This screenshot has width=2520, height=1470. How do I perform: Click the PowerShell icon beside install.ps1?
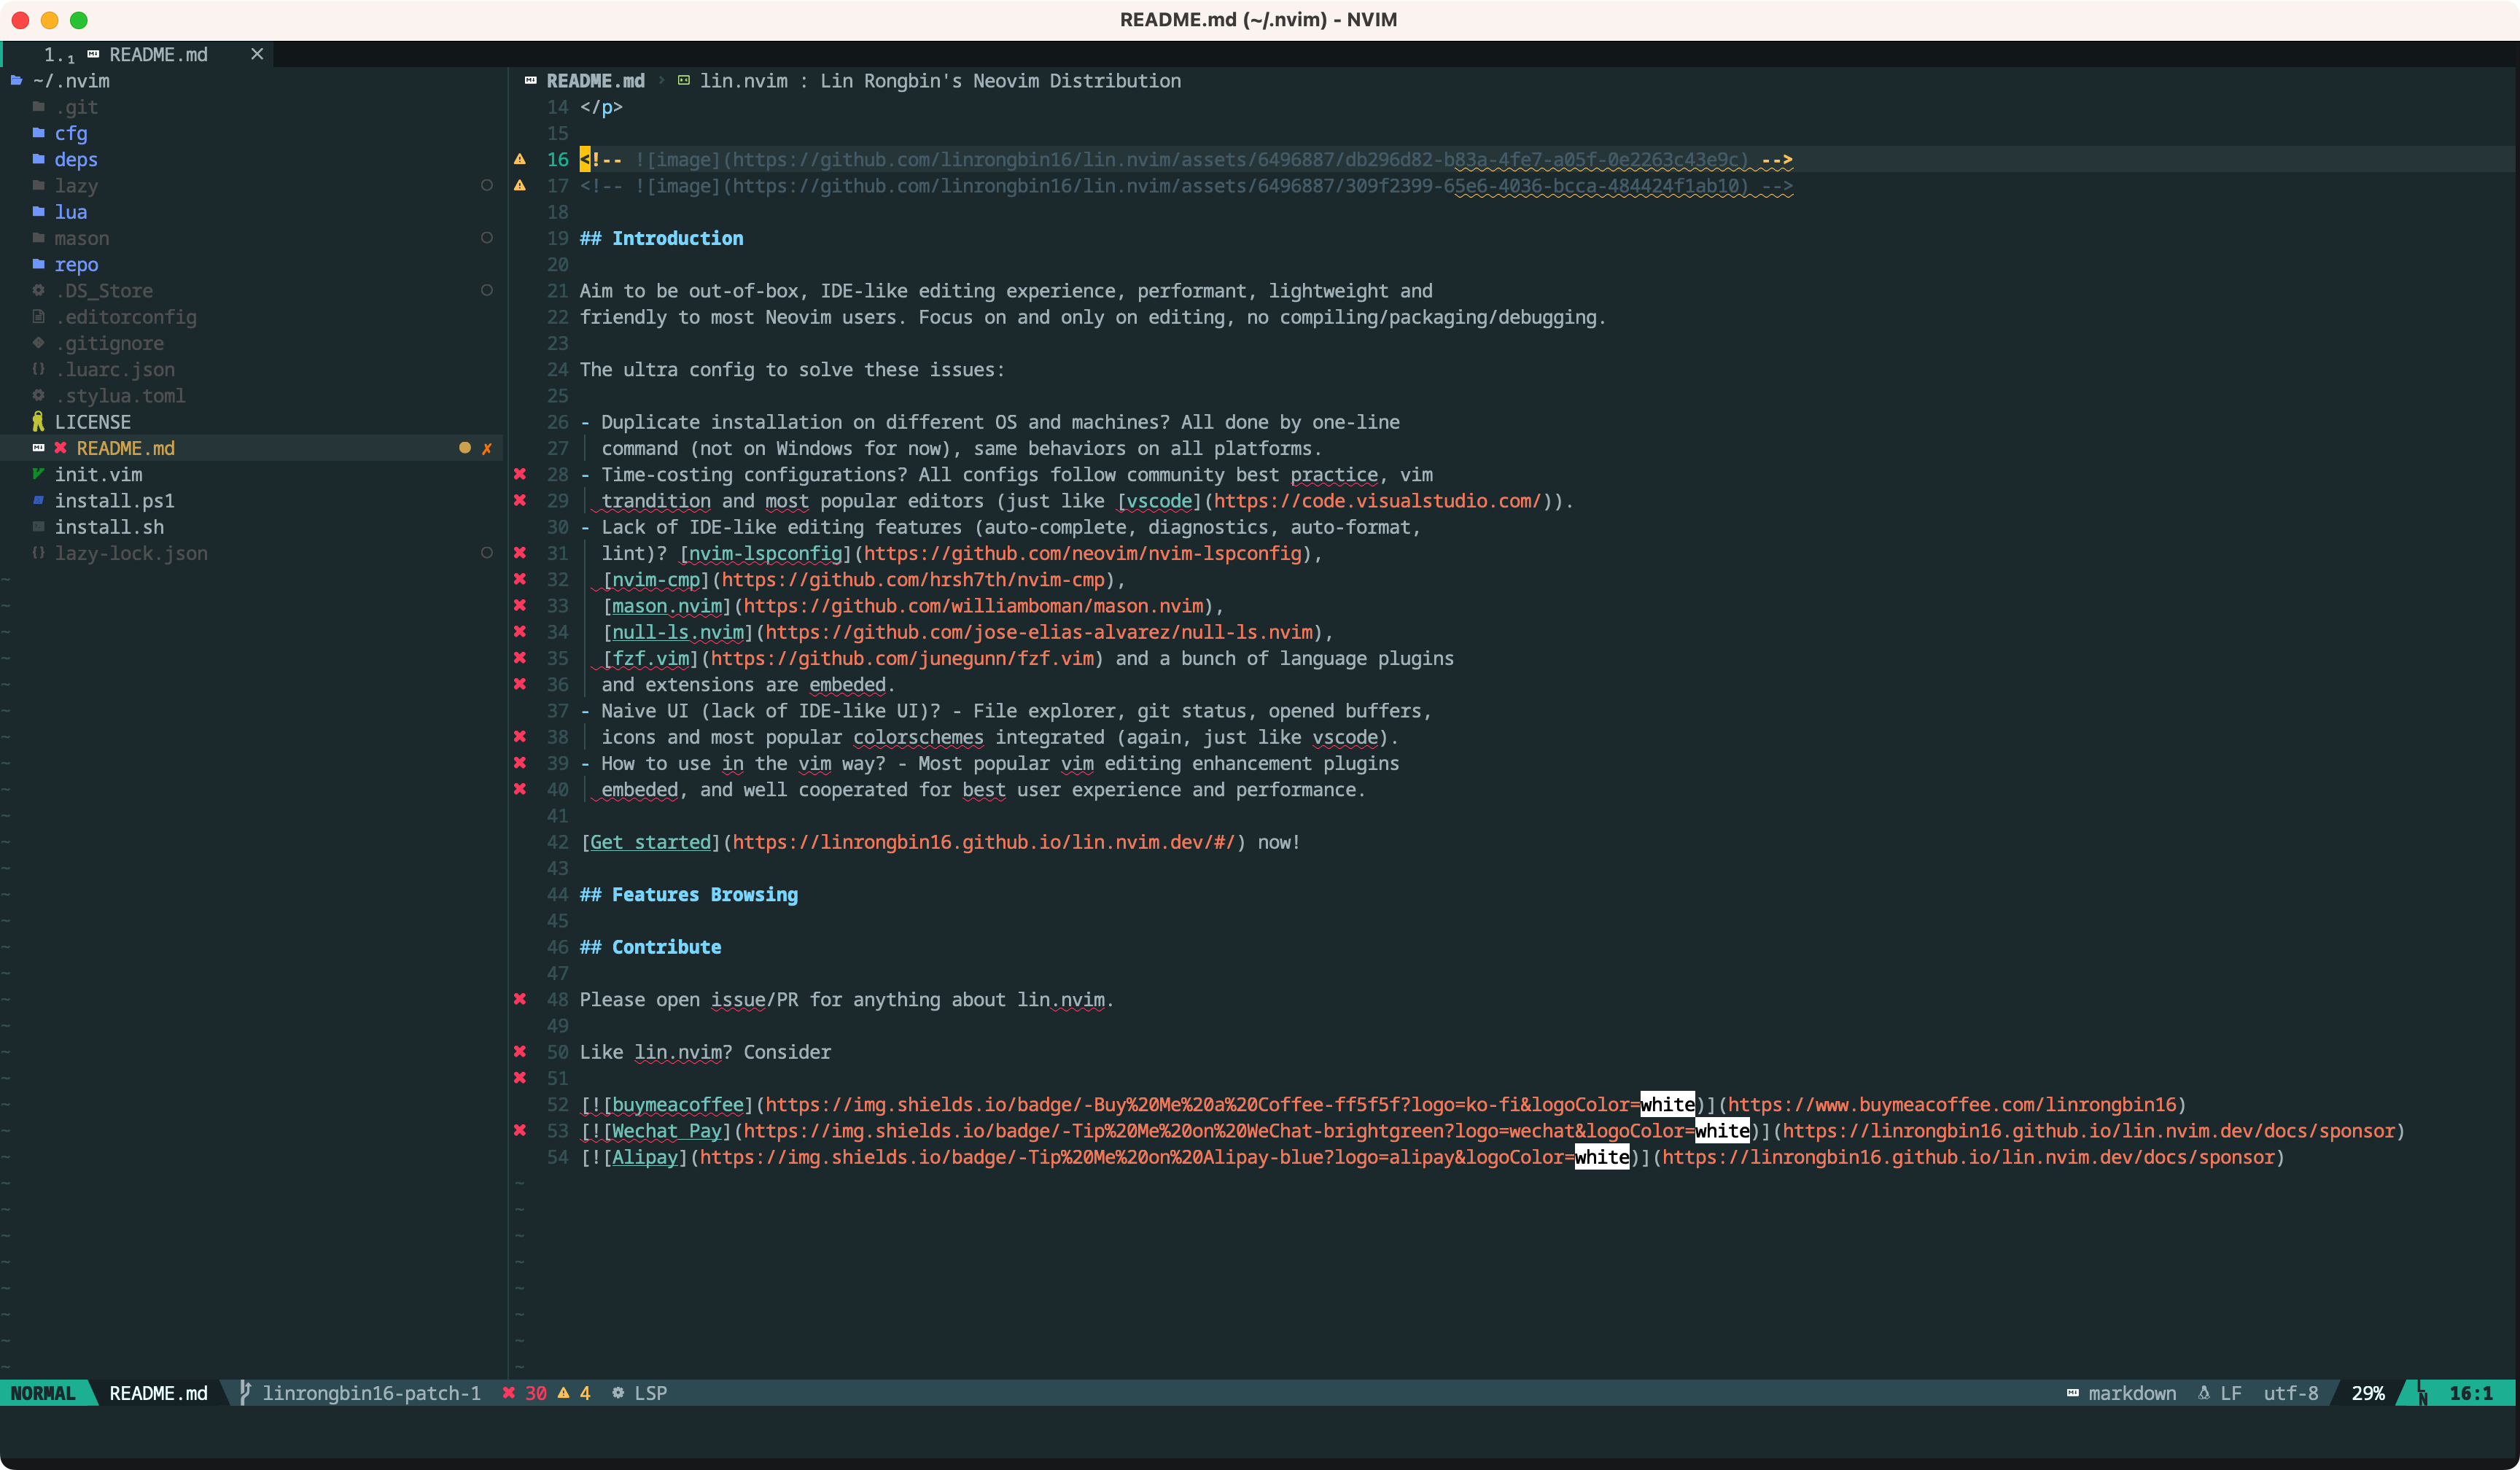39,500
